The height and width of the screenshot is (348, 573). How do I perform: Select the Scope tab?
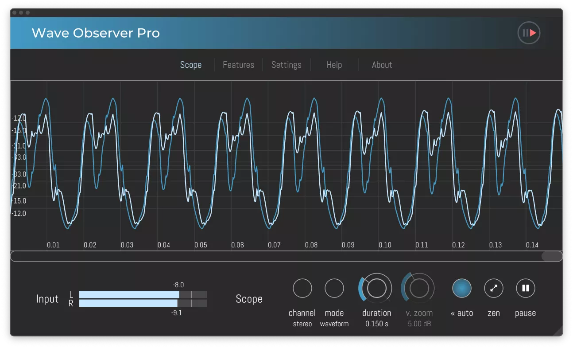pos(191,65)
